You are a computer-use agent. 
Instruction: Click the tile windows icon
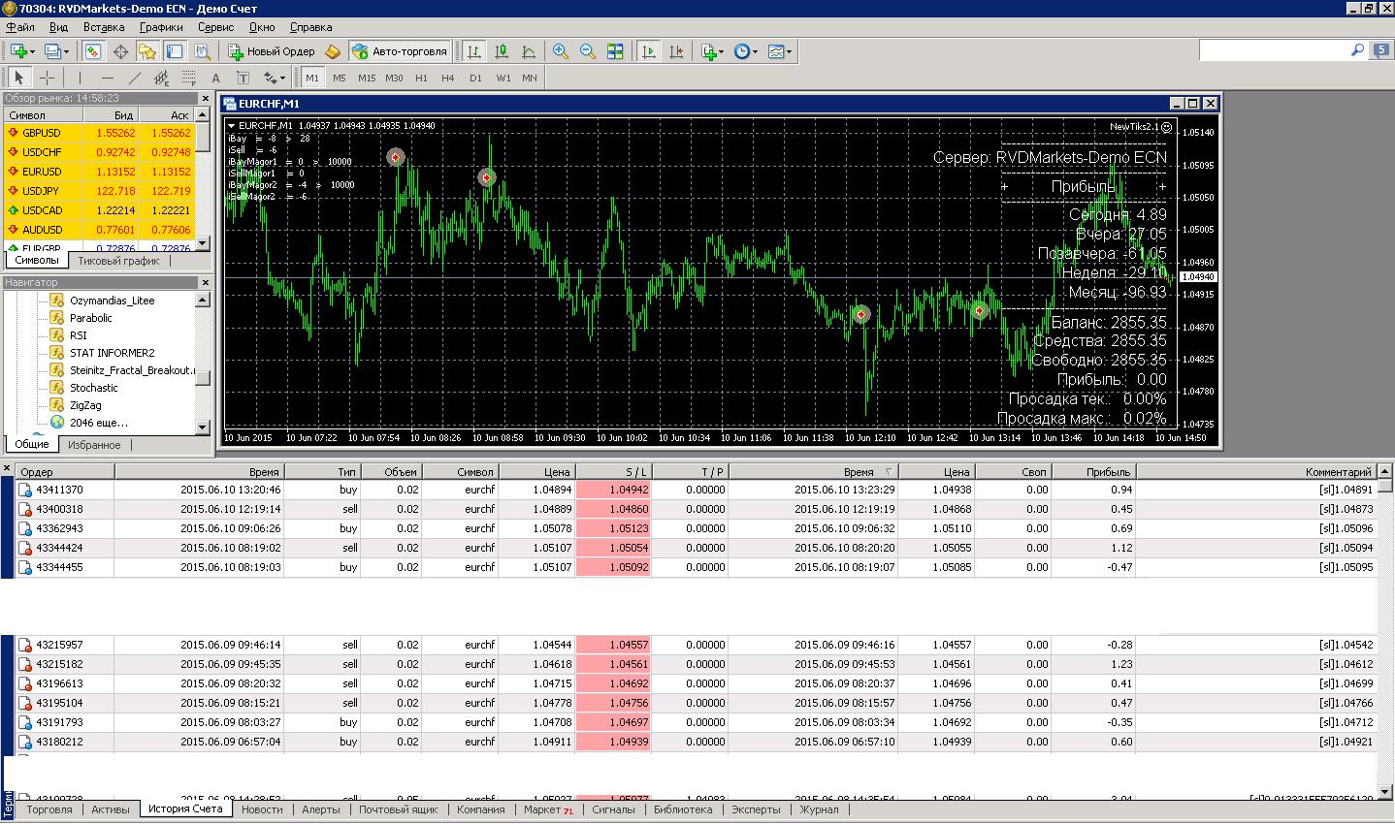click(x=615, y=51)
